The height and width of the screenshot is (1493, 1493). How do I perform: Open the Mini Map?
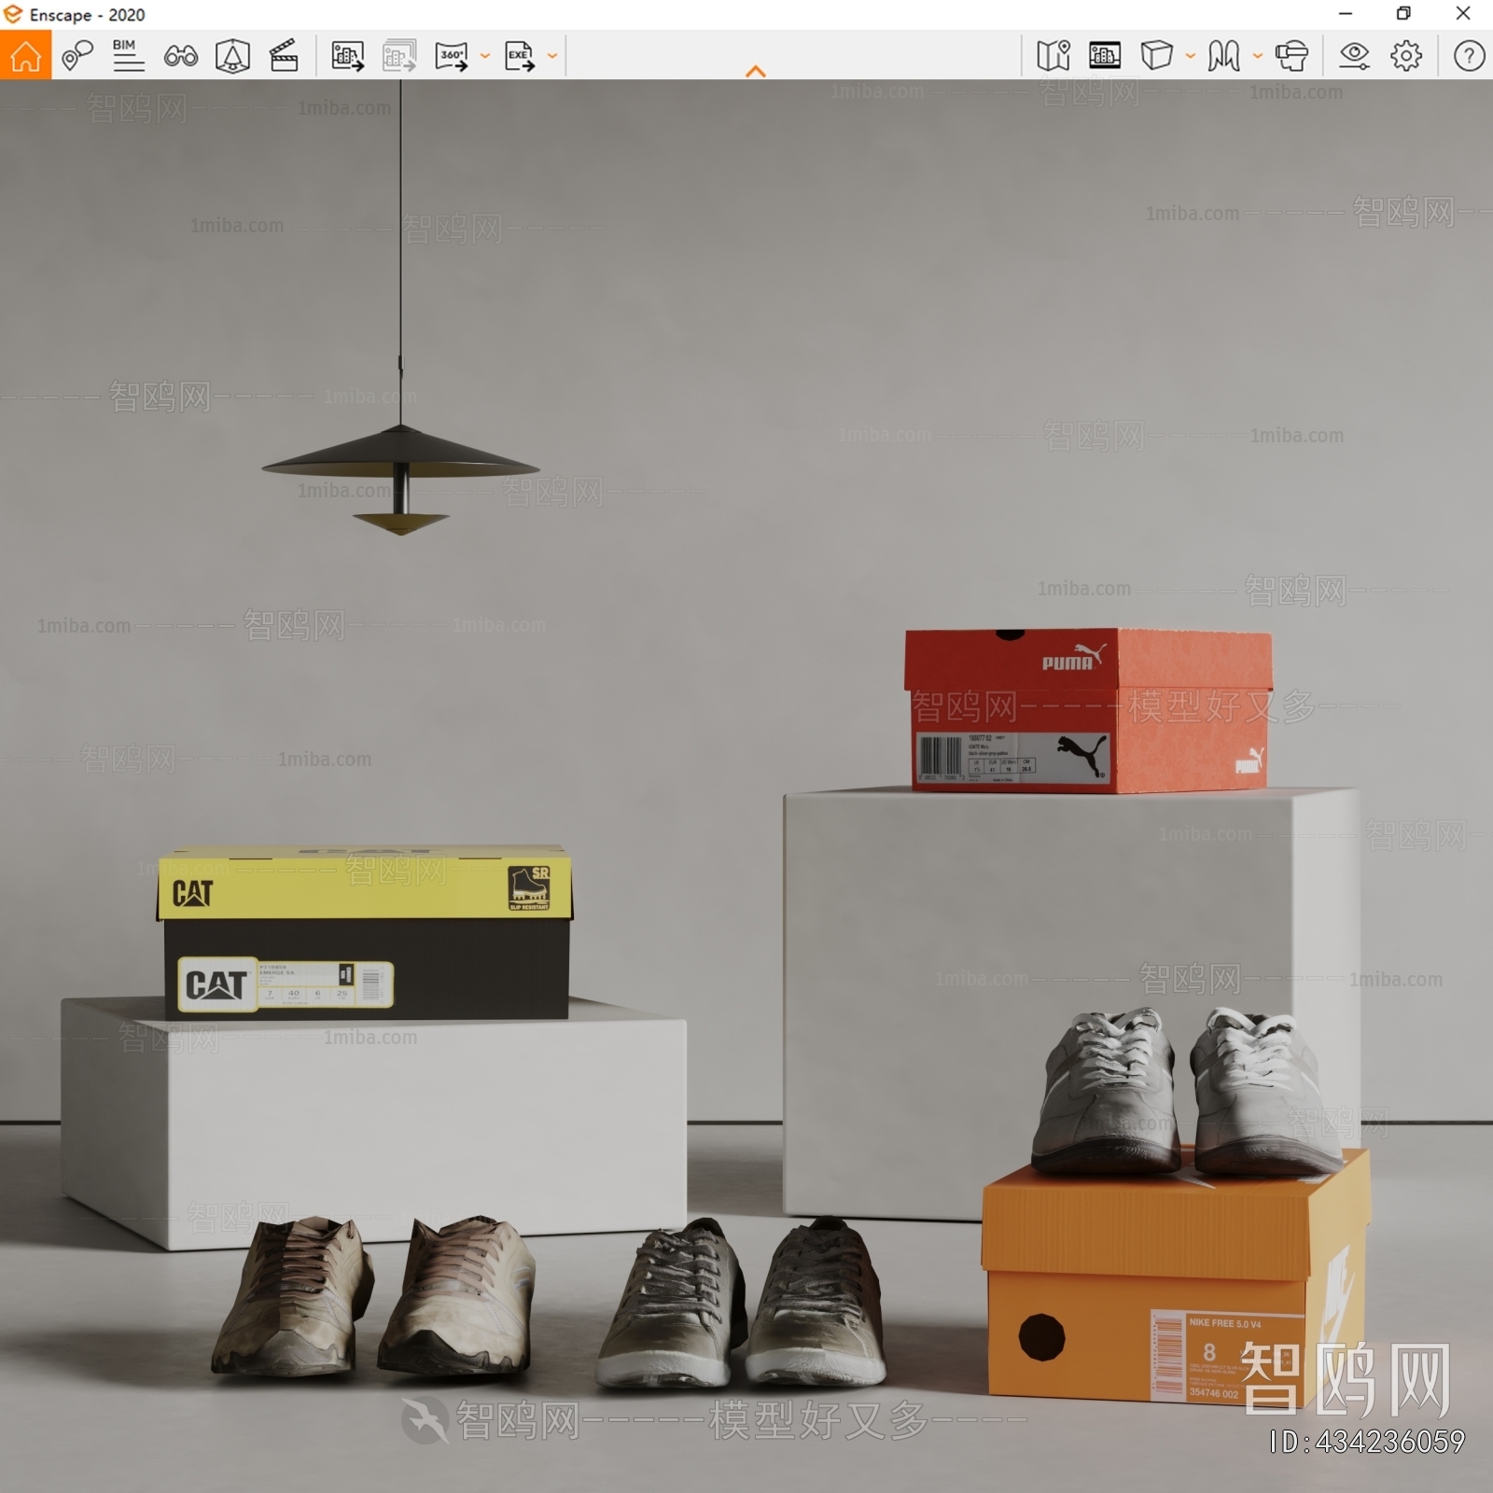(x=1053, y=56)
